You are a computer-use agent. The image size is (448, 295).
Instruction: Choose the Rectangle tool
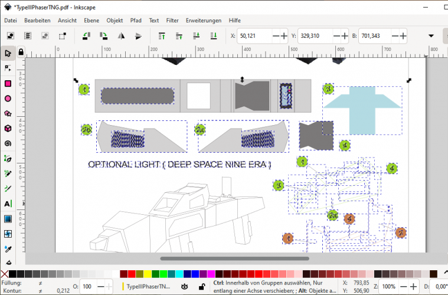(8, 83)
